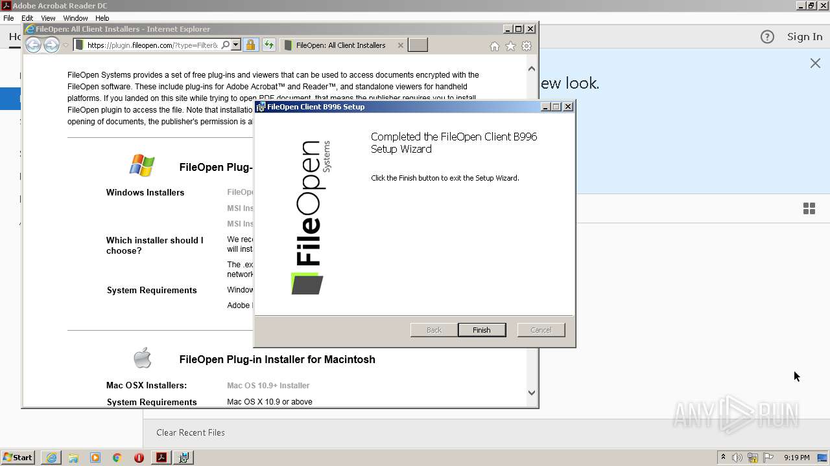Open the address bar dropdown arrow

coord(236,45)
